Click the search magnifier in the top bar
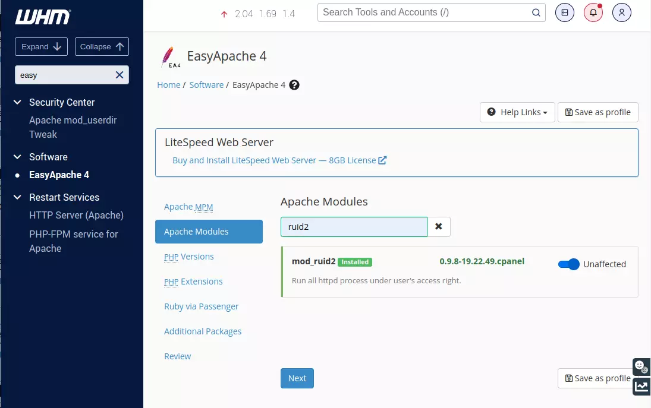 click(536, 12)
